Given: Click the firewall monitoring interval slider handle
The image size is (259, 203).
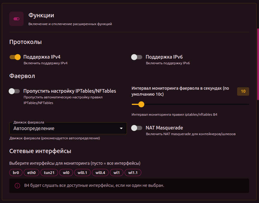Looking at the screenshot, I should point(141,104).
